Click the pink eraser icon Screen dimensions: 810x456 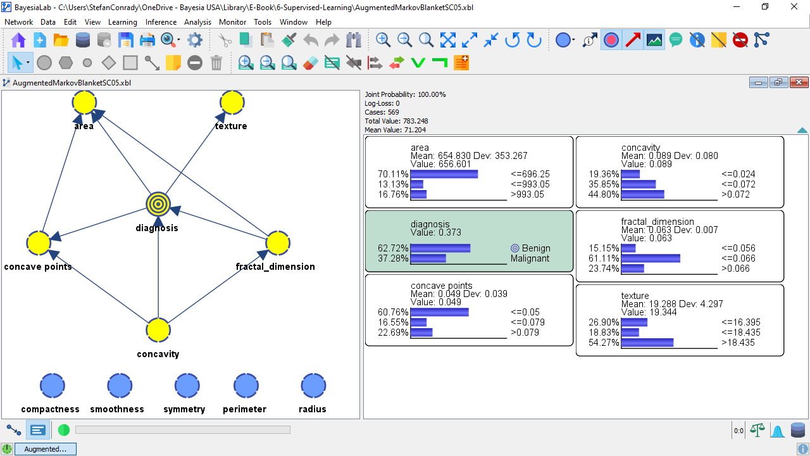[x=311, y=63]
